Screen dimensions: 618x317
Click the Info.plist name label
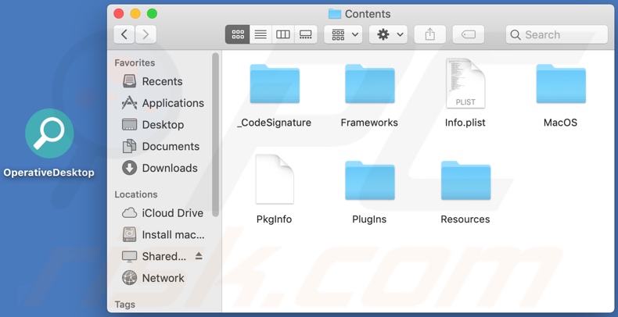pos(465,123)
